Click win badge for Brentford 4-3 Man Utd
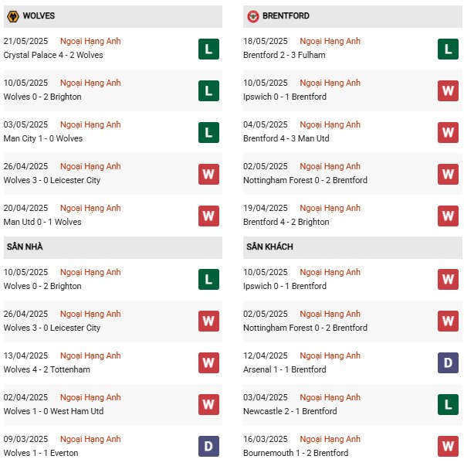 (x=448, y=132)
